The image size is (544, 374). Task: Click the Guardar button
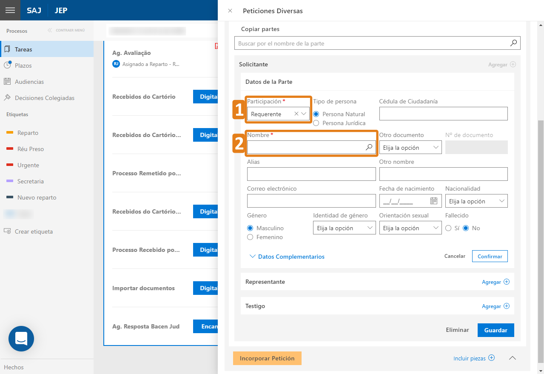point(496,330)
